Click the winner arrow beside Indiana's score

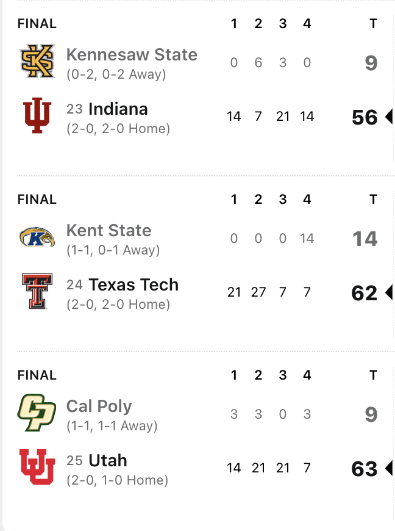pyautogui.click(x=388, y=117)
